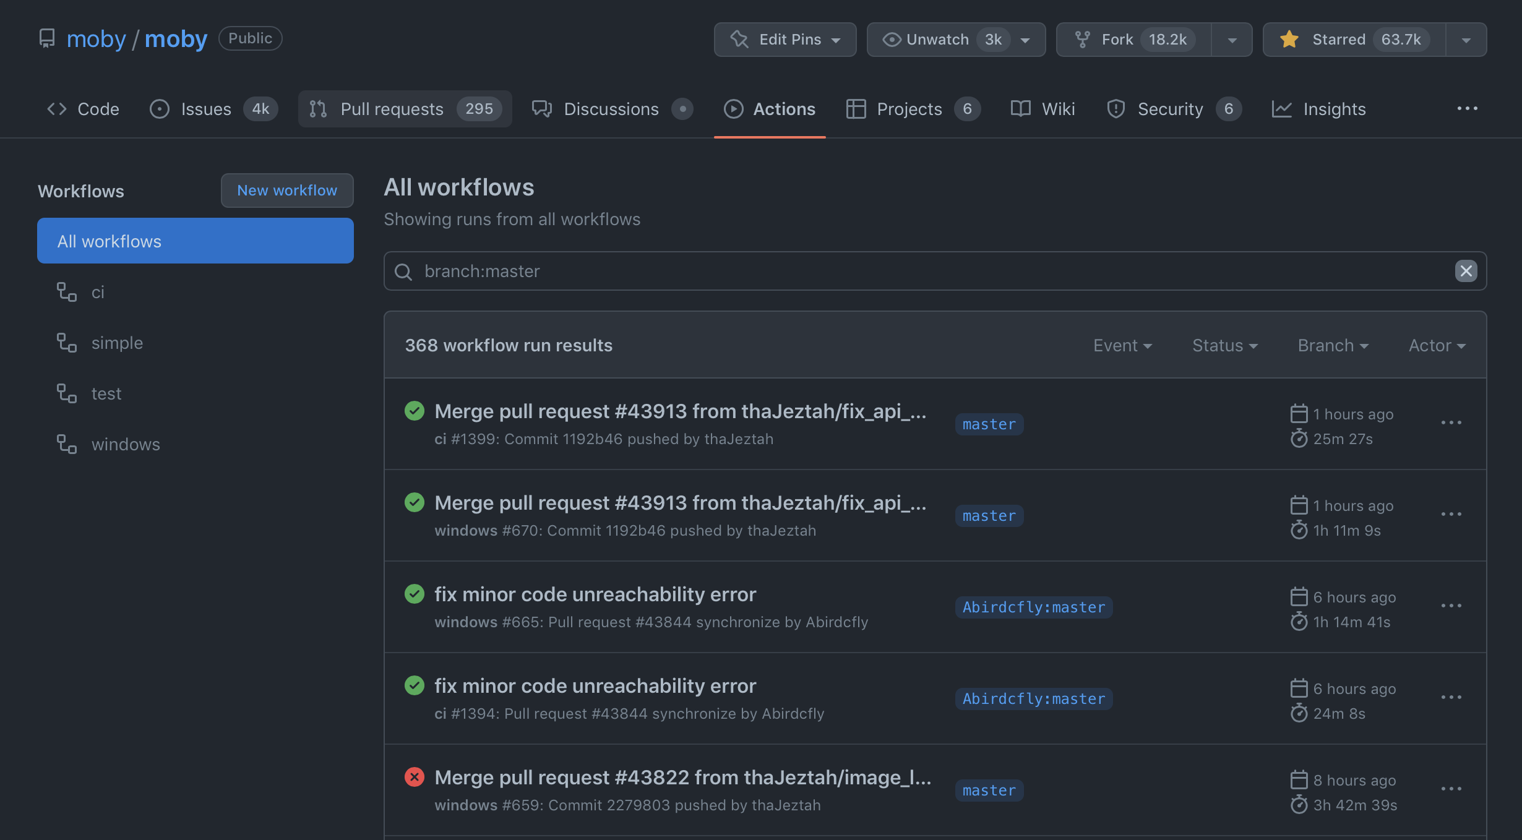Click the Projects board icon
The height and width of the screenshot is (840, 1522).
(856, 109)
